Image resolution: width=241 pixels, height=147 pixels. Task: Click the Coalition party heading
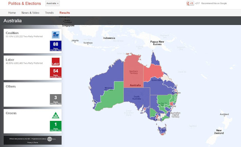(x=12, y=33)
